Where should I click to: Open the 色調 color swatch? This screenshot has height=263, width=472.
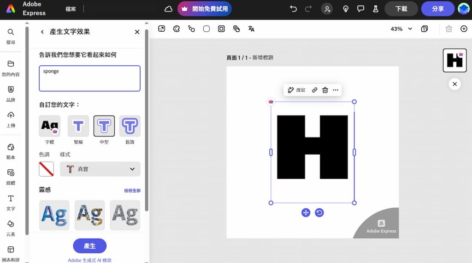[x=47, y=169]
